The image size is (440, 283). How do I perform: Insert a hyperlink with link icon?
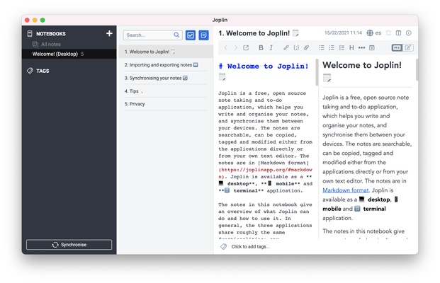[x=286, y=48]
